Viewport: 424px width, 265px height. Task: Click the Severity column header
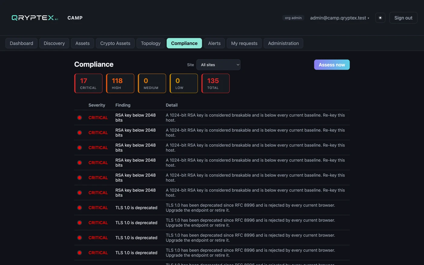point(97,105)
